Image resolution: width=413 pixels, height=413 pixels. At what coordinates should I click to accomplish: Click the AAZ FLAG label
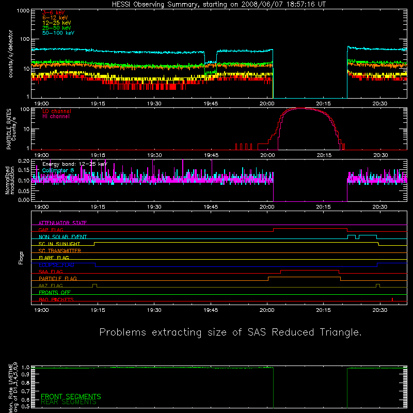point(51,286)
